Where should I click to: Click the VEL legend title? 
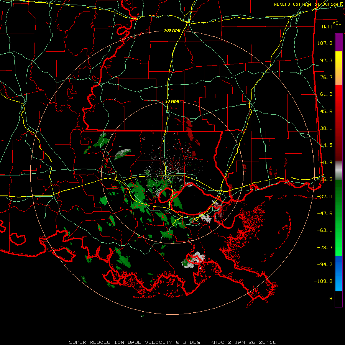[x=337, y=23]
